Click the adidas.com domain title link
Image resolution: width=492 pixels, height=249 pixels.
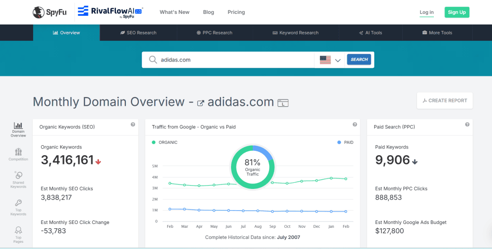pyautogui.click(x=241, y=102)
